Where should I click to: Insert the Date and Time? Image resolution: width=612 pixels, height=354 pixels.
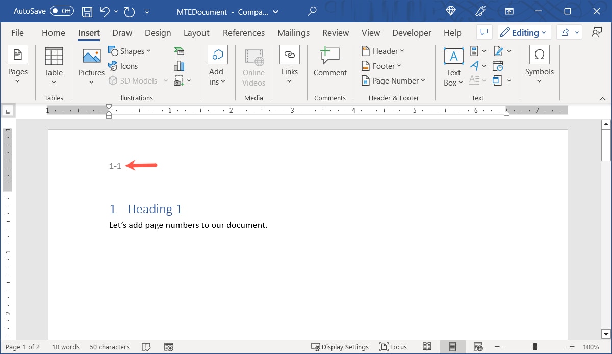[498, 65]
